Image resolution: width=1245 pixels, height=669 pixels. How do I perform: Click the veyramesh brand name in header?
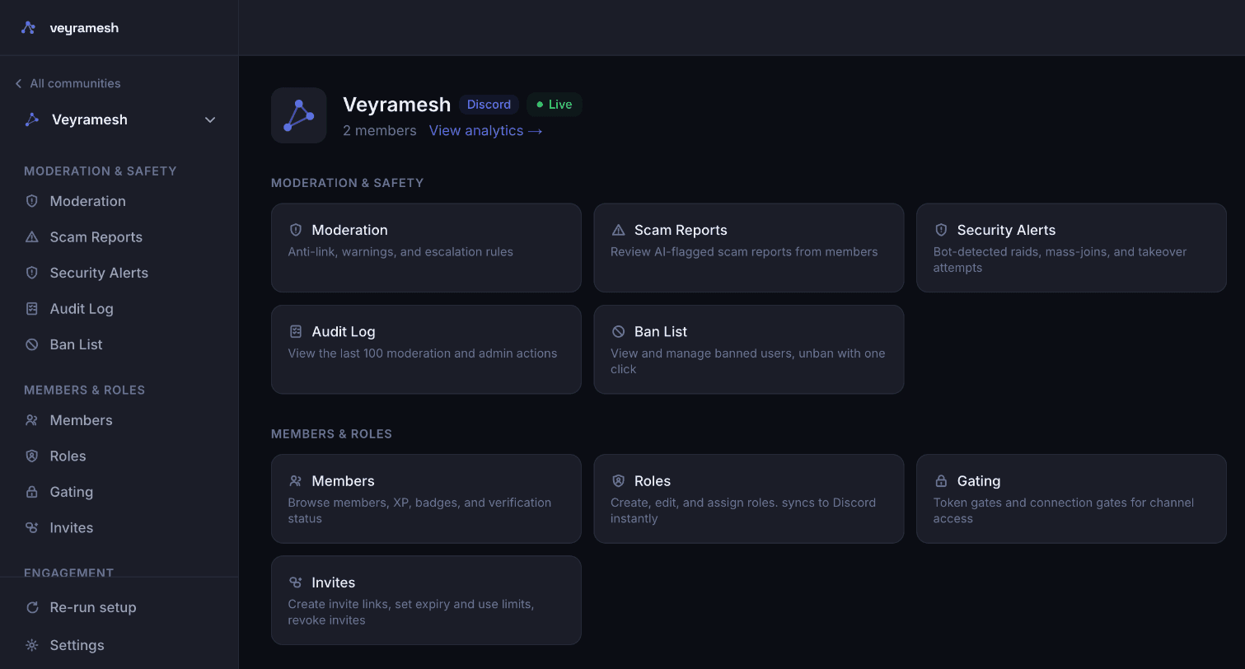(x=84, y=28)
